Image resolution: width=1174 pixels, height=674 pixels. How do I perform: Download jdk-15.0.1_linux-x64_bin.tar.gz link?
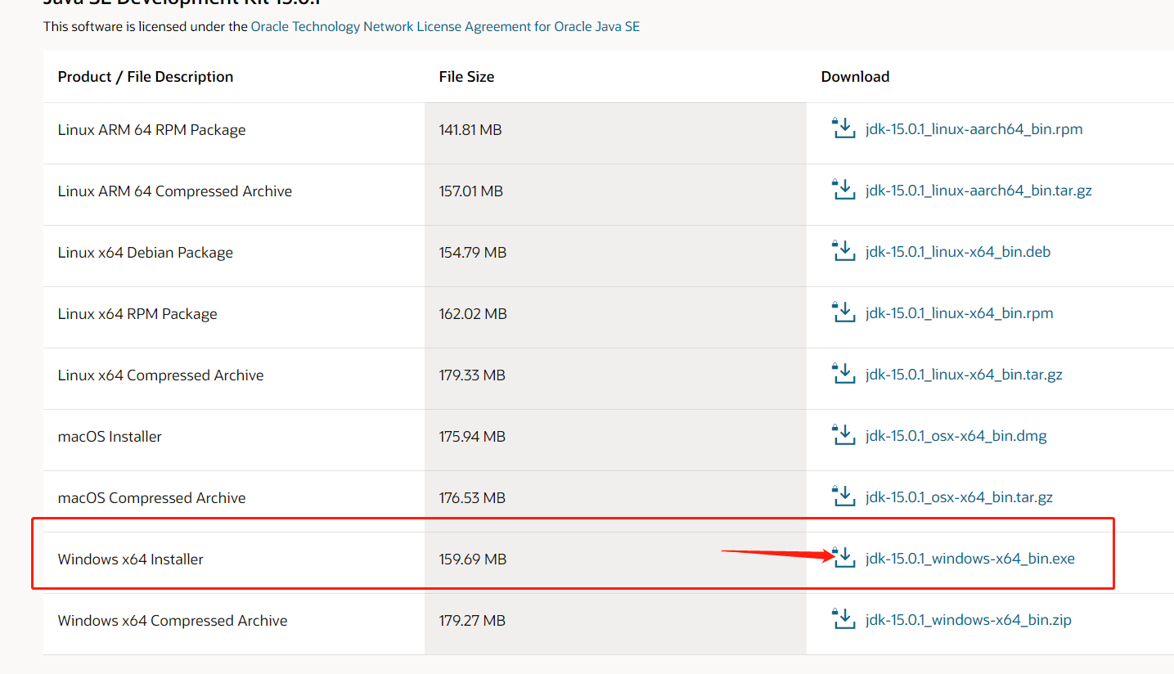[x=964, y=375]
